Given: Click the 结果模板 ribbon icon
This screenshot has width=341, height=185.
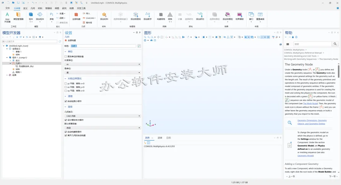Looking at the screenshot, I should 239,16.
